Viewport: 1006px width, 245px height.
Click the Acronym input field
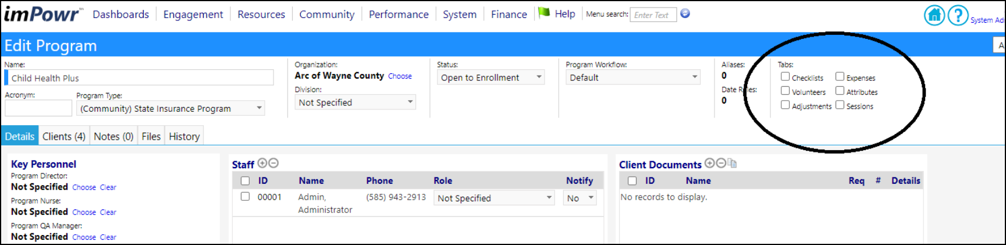[38, 108]
